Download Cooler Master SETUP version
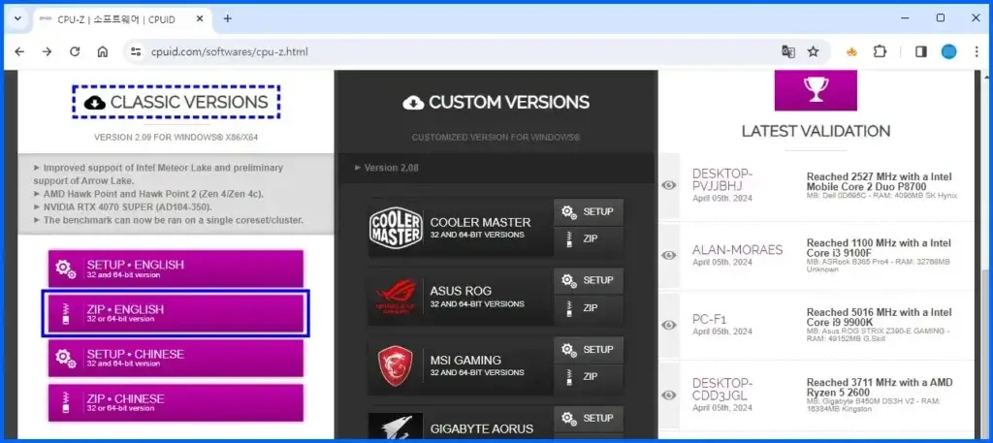Viewport: 993px width, 443px height. (589, 212)
